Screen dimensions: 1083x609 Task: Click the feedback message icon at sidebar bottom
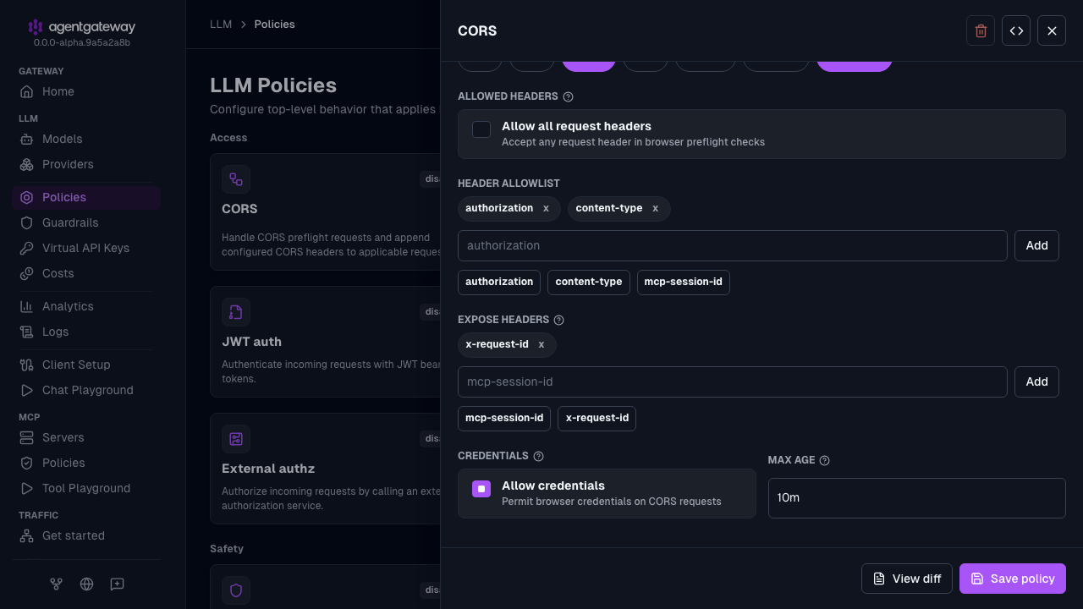118,584
